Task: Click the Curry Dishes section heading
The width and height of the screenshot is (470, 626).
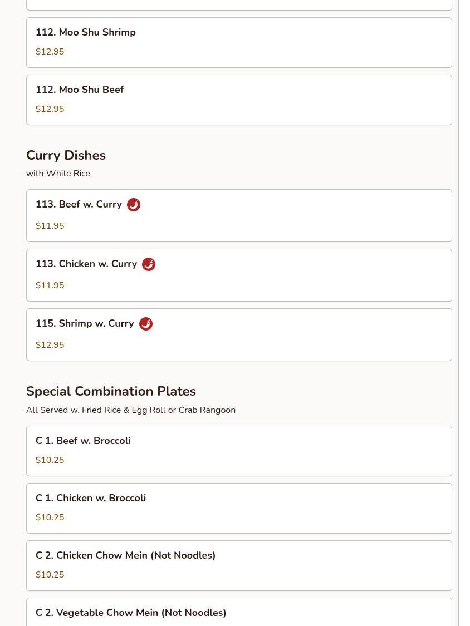Action: click(x=66, y=155)
